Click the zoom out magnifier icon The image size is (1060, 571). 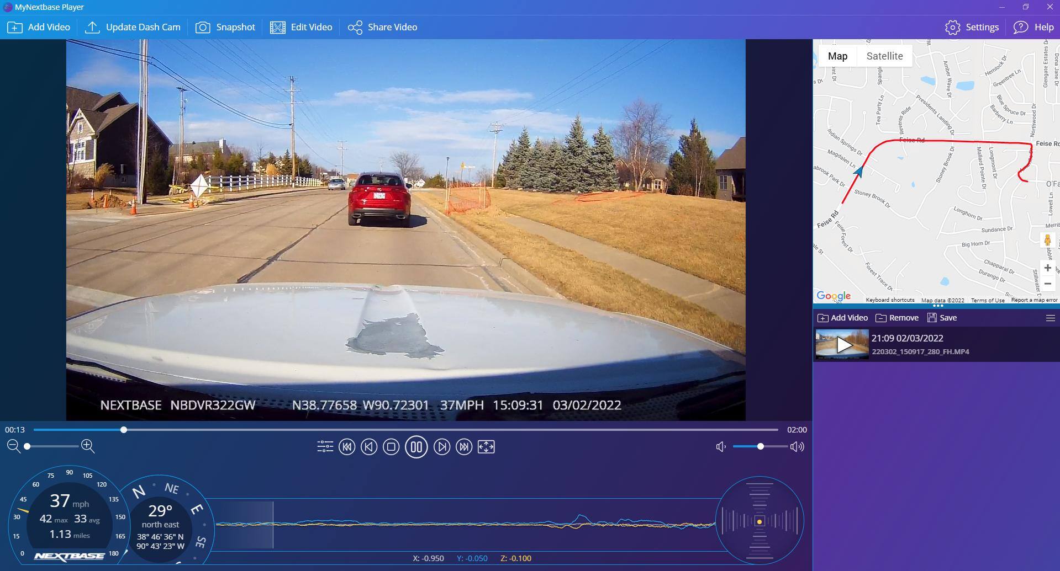coord(14,446)
